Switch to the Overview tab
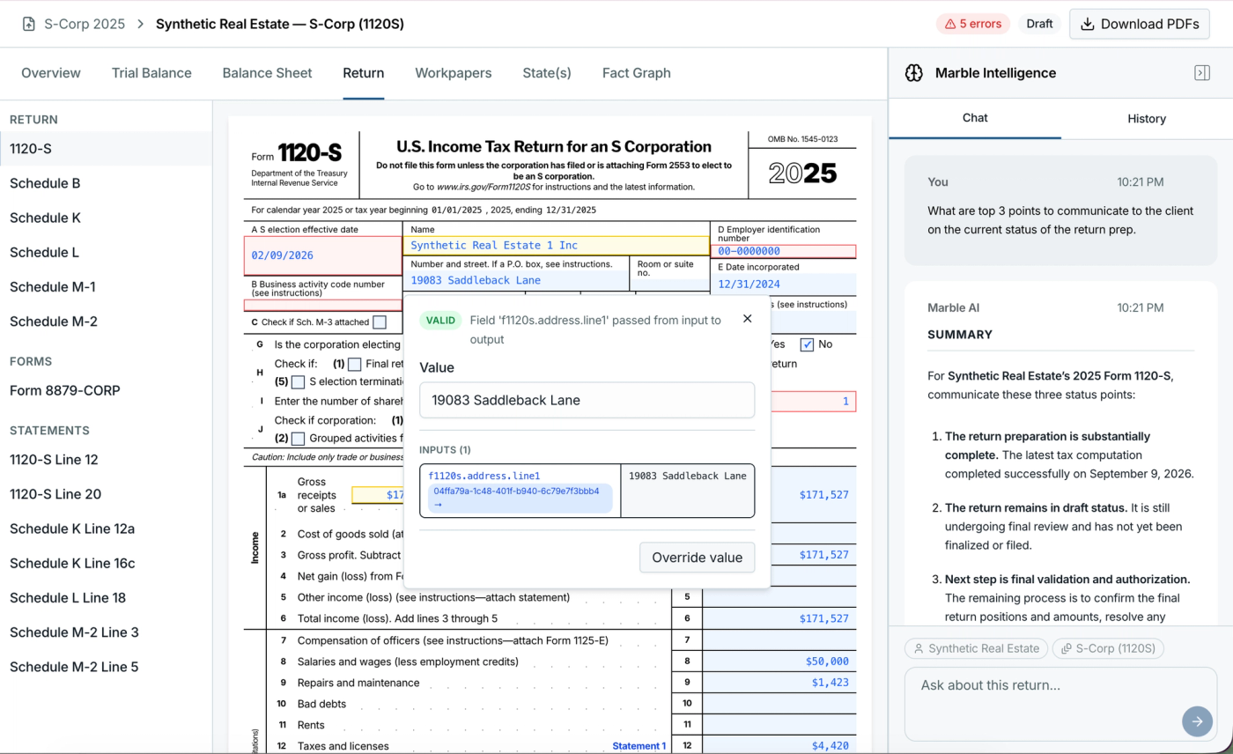The width and height of the screenshot is (1233, 754). pos(51,73)
